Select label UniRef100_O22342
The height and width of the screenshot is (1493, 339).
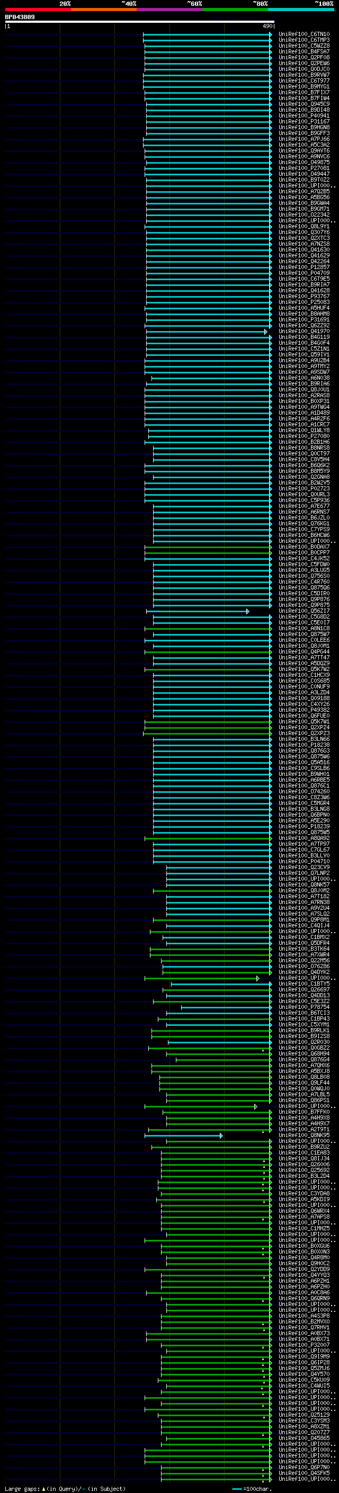coord(304,214)
